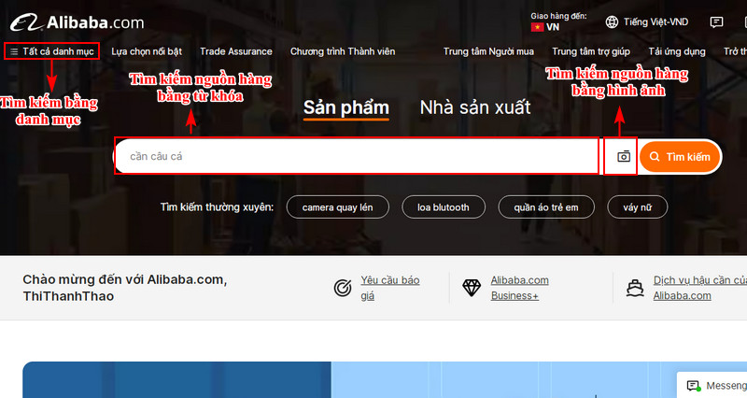Open the messages chat icon in header

716,21
